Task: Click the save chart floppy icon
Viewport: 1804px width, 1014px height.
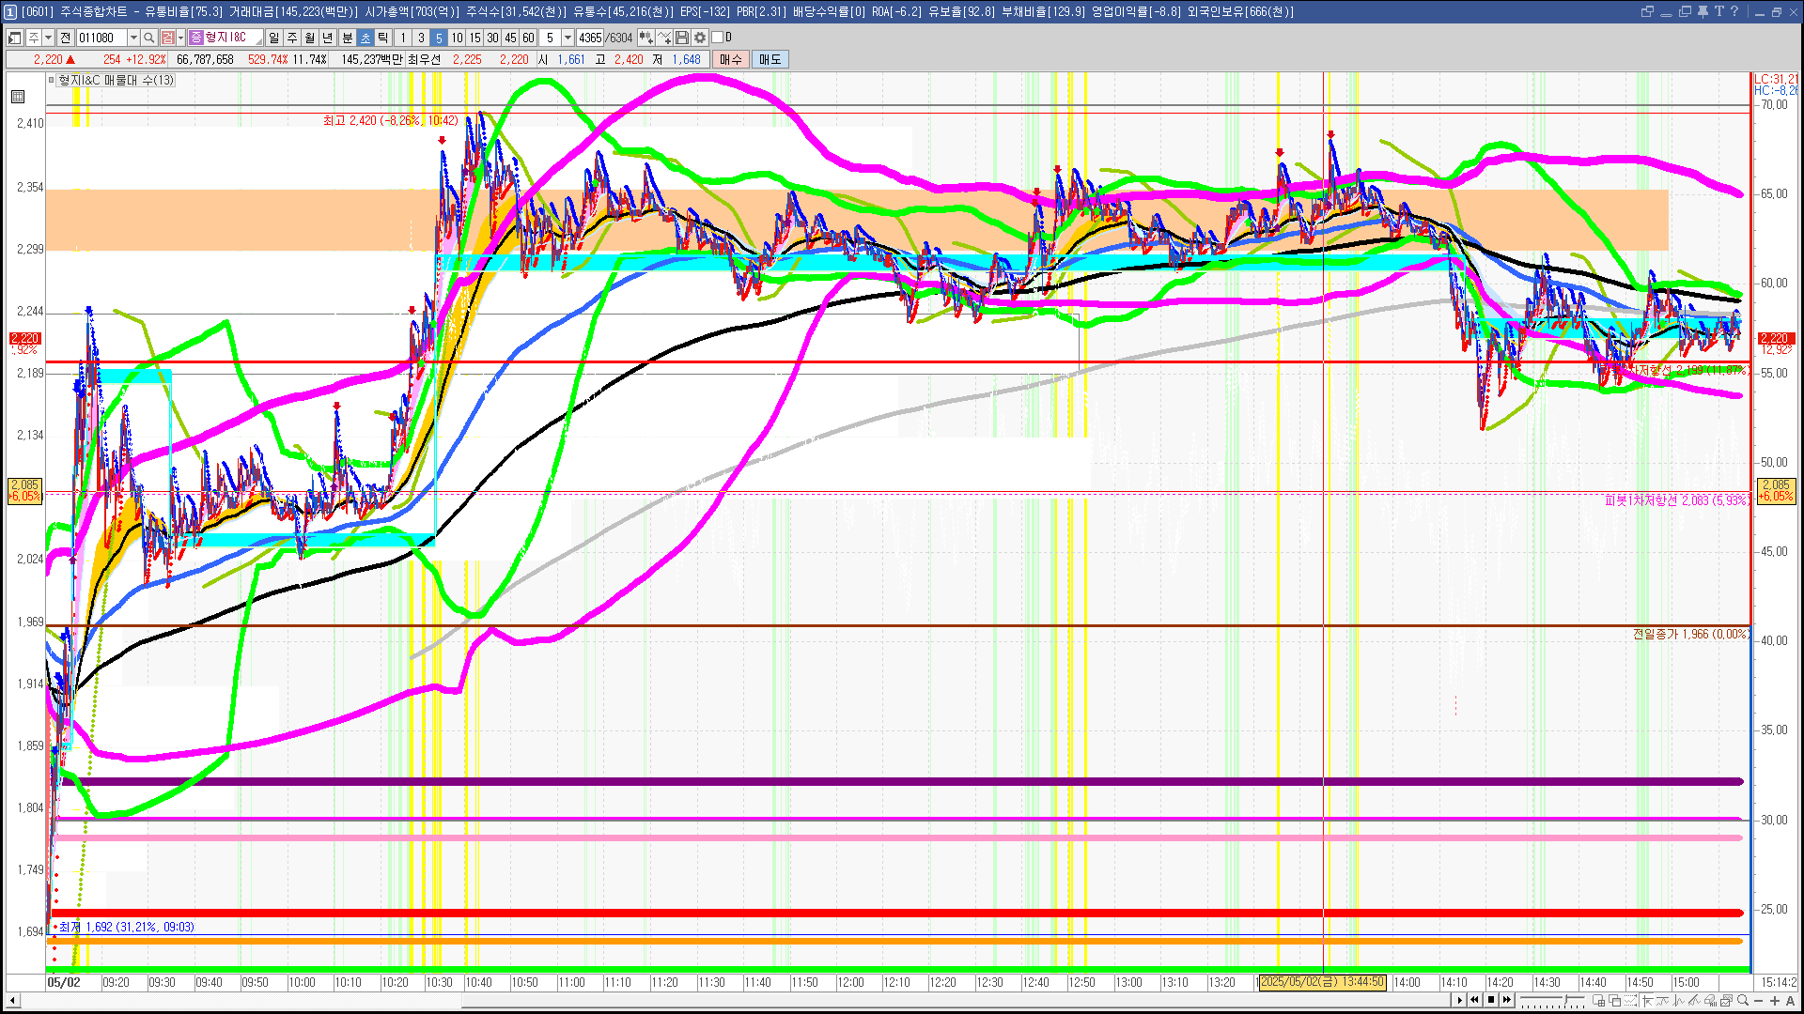Action: point(683,38)
